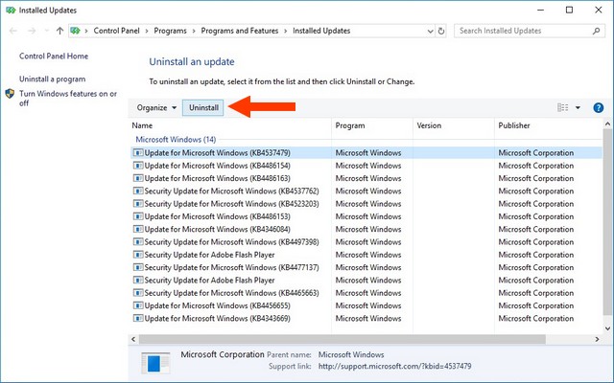Click the icon of update KB4346084
The height and width of the screenshot is (383, 614).
tap(138, 229)
